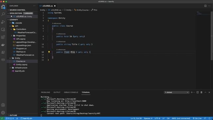Image resolution: width=213 pixels, height=120 pixels.
Task: Open the Docker view icon
Action: [3, 45]
